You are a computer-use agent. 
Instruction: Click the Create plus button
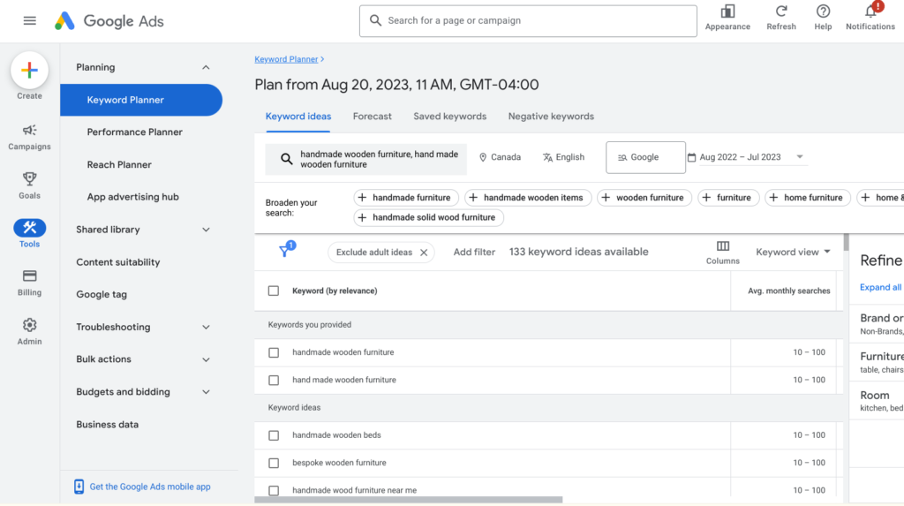click(29, 71)
